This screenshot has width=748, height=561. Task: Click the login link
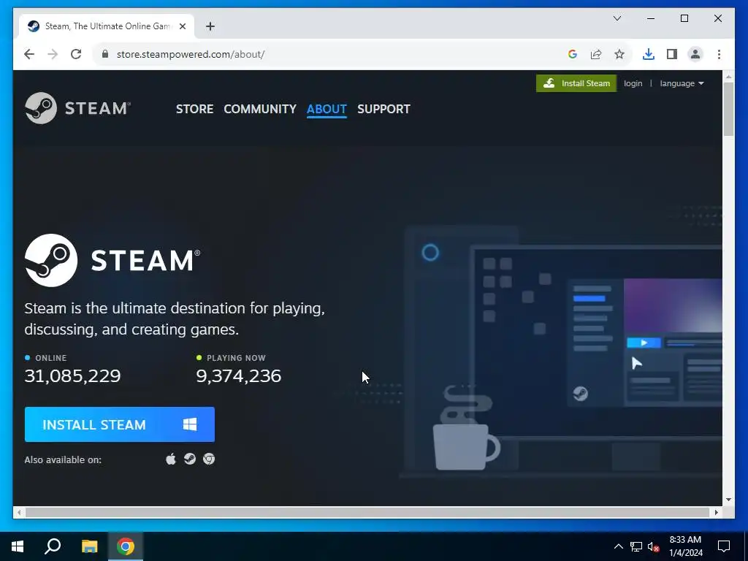[633, 83]
